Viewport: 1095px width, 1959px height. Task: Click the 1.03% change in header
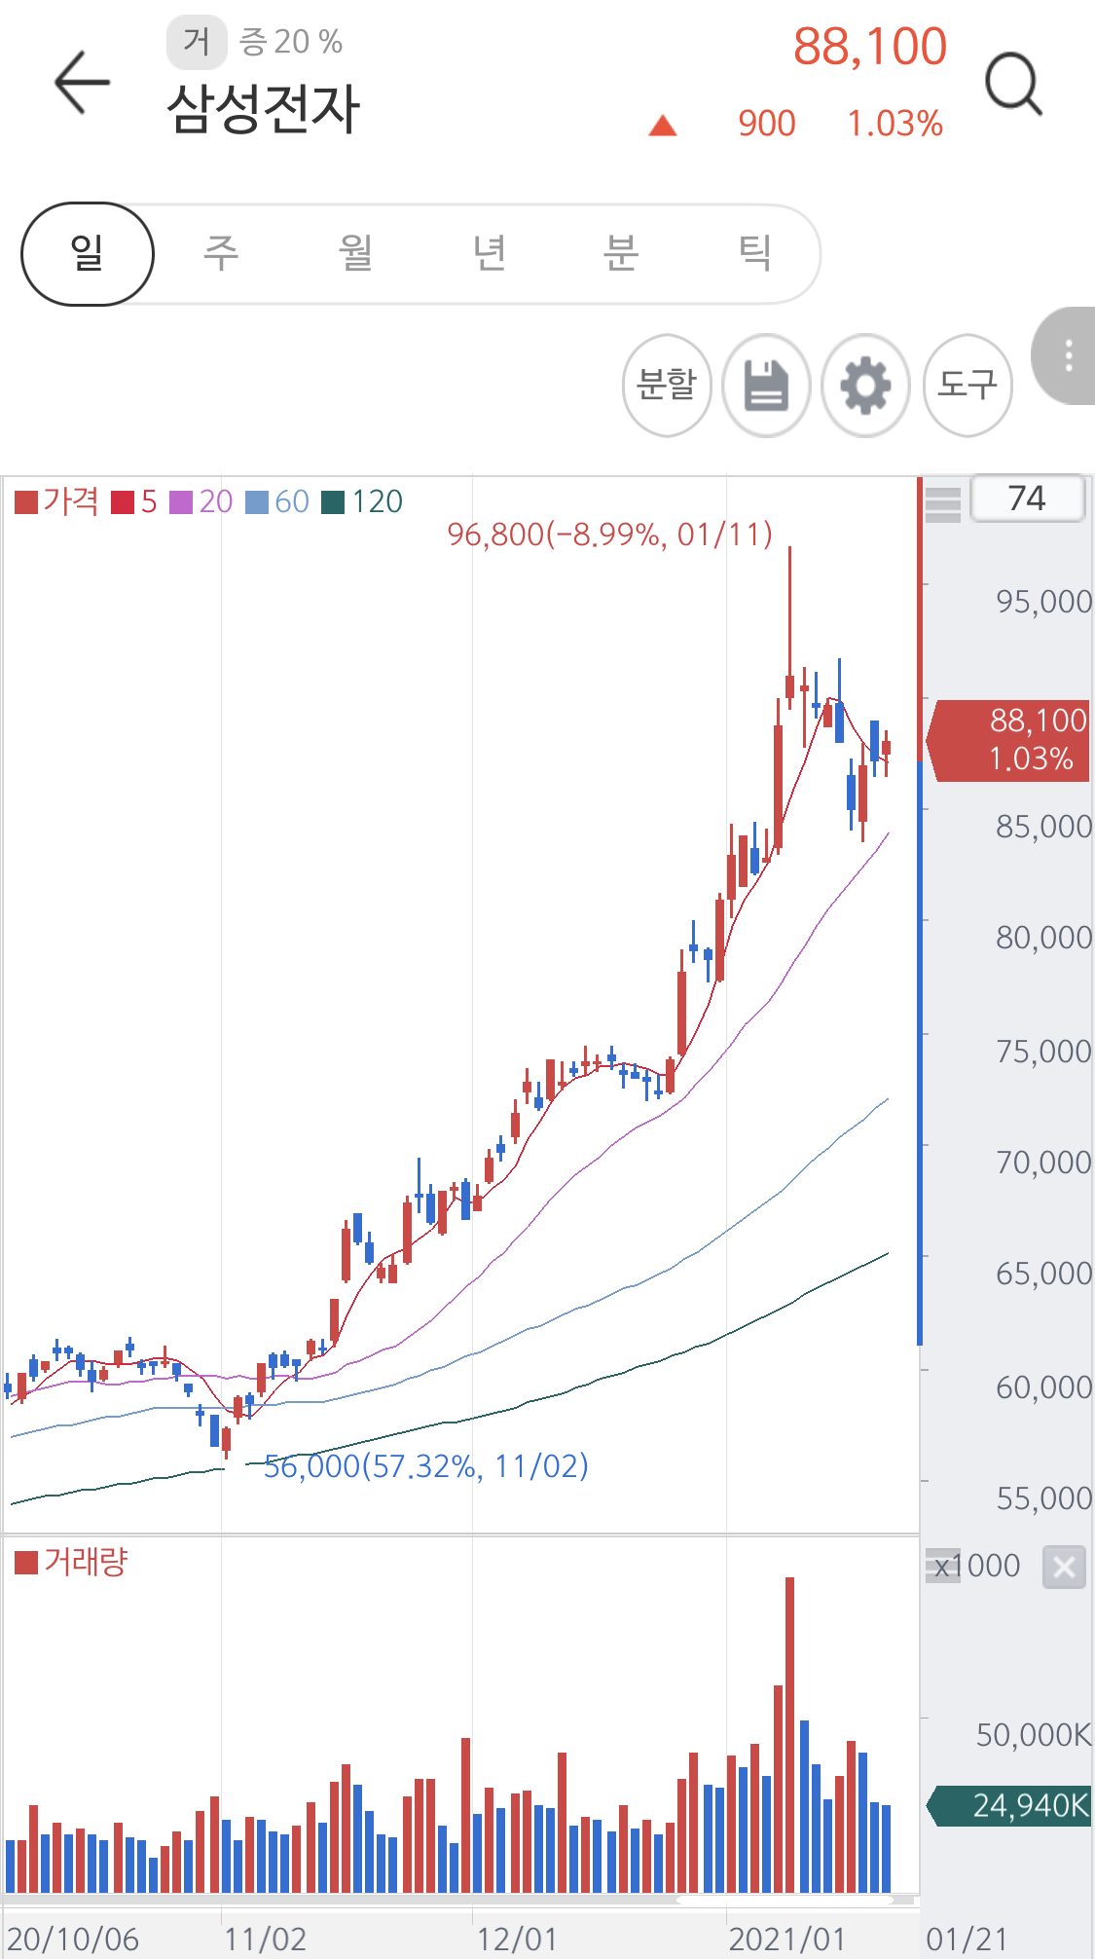895,124
